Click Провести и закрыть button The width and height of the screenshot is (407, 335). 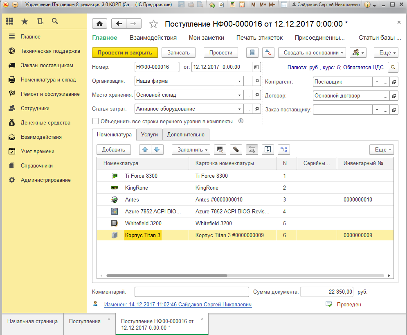125,52
